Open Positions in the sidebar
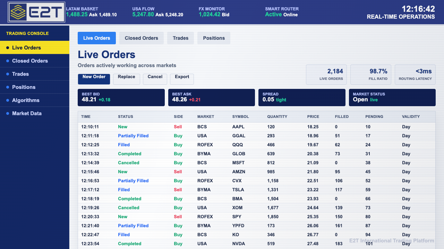 [x=35, y=87]
